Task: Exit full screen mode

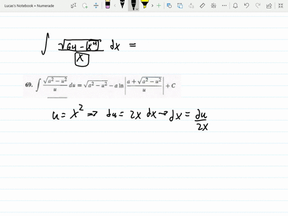Action: pos(281,5)
